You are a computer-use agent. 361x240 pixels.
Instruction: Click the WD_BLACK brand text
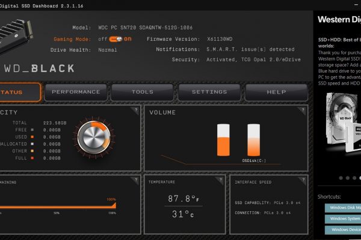tap(39, 68)
